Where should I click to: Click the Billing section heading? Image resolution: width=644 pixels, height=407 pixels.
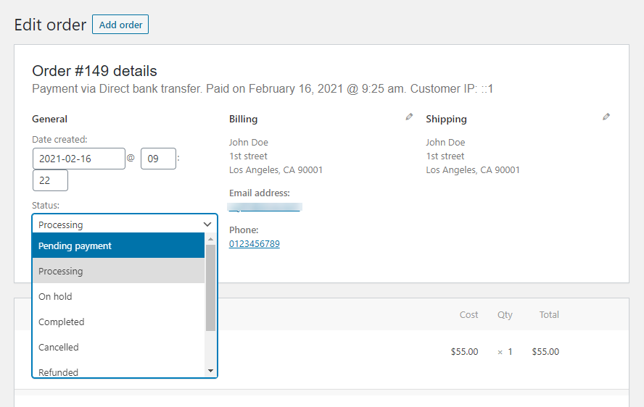pos(243,119)
